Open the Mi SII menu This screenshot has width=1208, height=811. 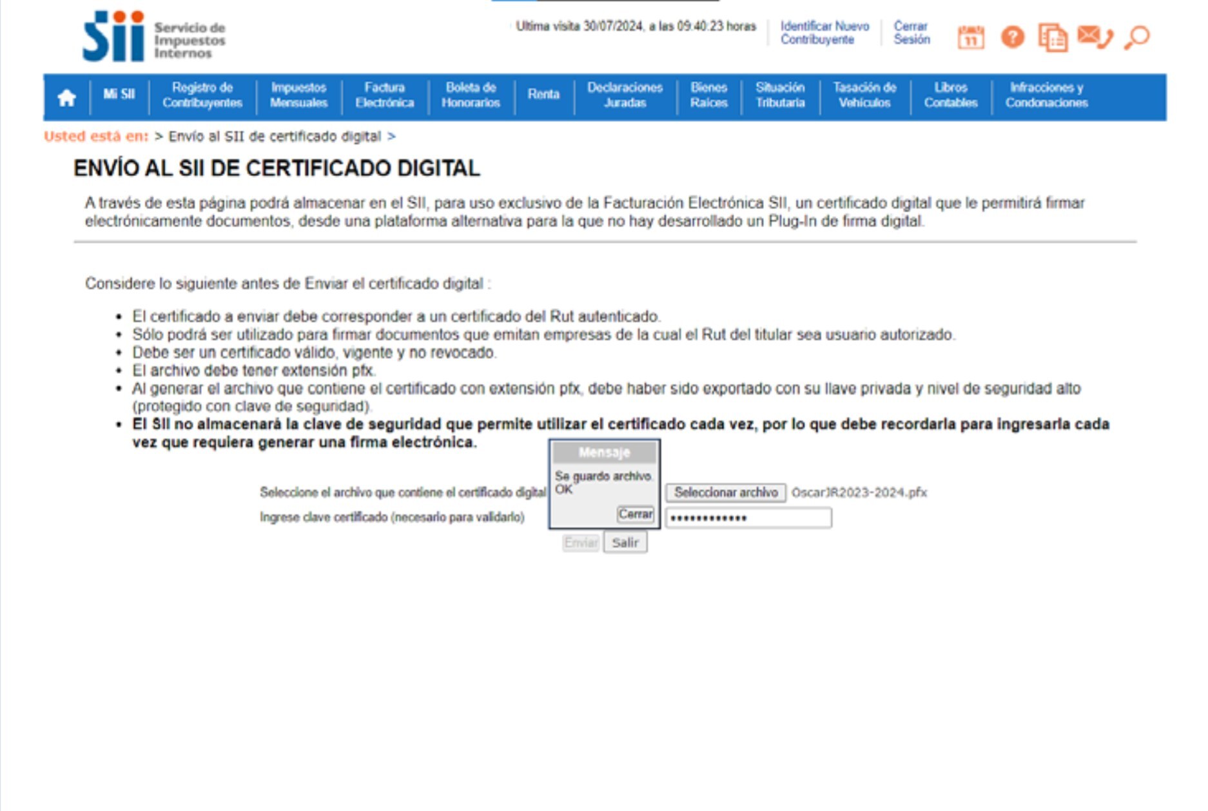(119, 94)
